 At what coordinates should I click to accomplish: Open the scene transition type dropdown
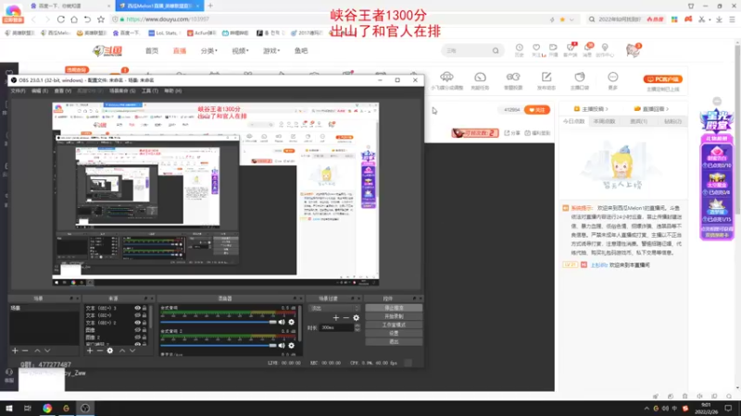(x=334, y=308)
